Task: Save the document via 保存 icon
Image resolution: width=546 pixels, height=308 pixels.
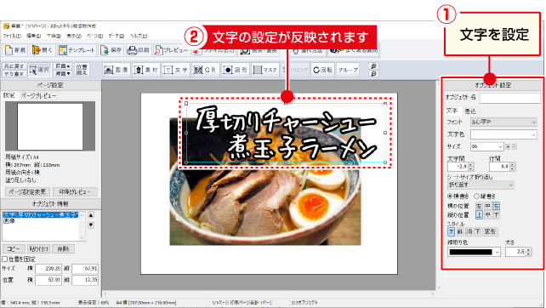Action: [111, 50]
